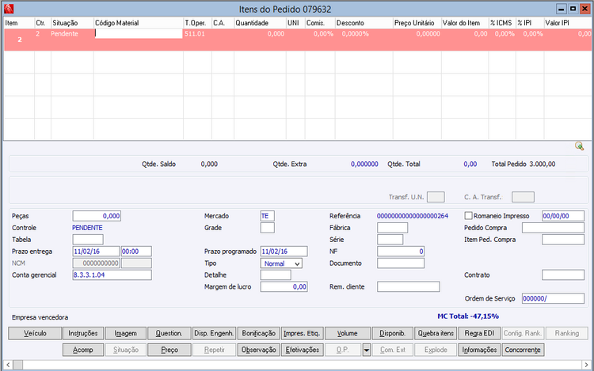Click the Concorrente button
The width and height of the screenshot is (594, 371).
point(523,350)
